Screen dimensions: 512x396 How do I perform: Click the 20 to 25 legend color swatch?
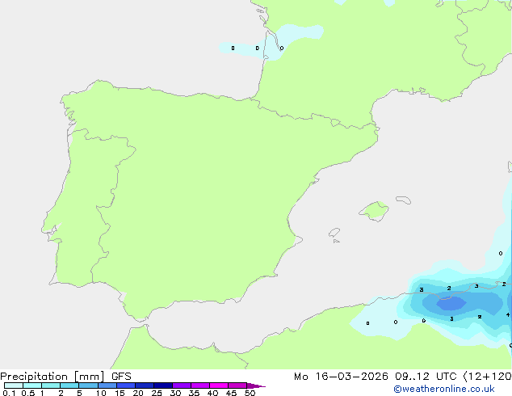tap(144, 385)
